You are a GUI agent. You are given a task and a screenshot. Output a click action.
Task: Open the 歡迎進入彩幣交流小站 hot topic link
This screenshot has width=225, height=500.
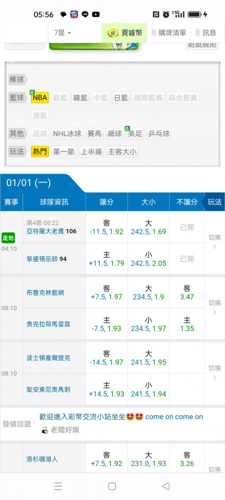click(121, 417)
